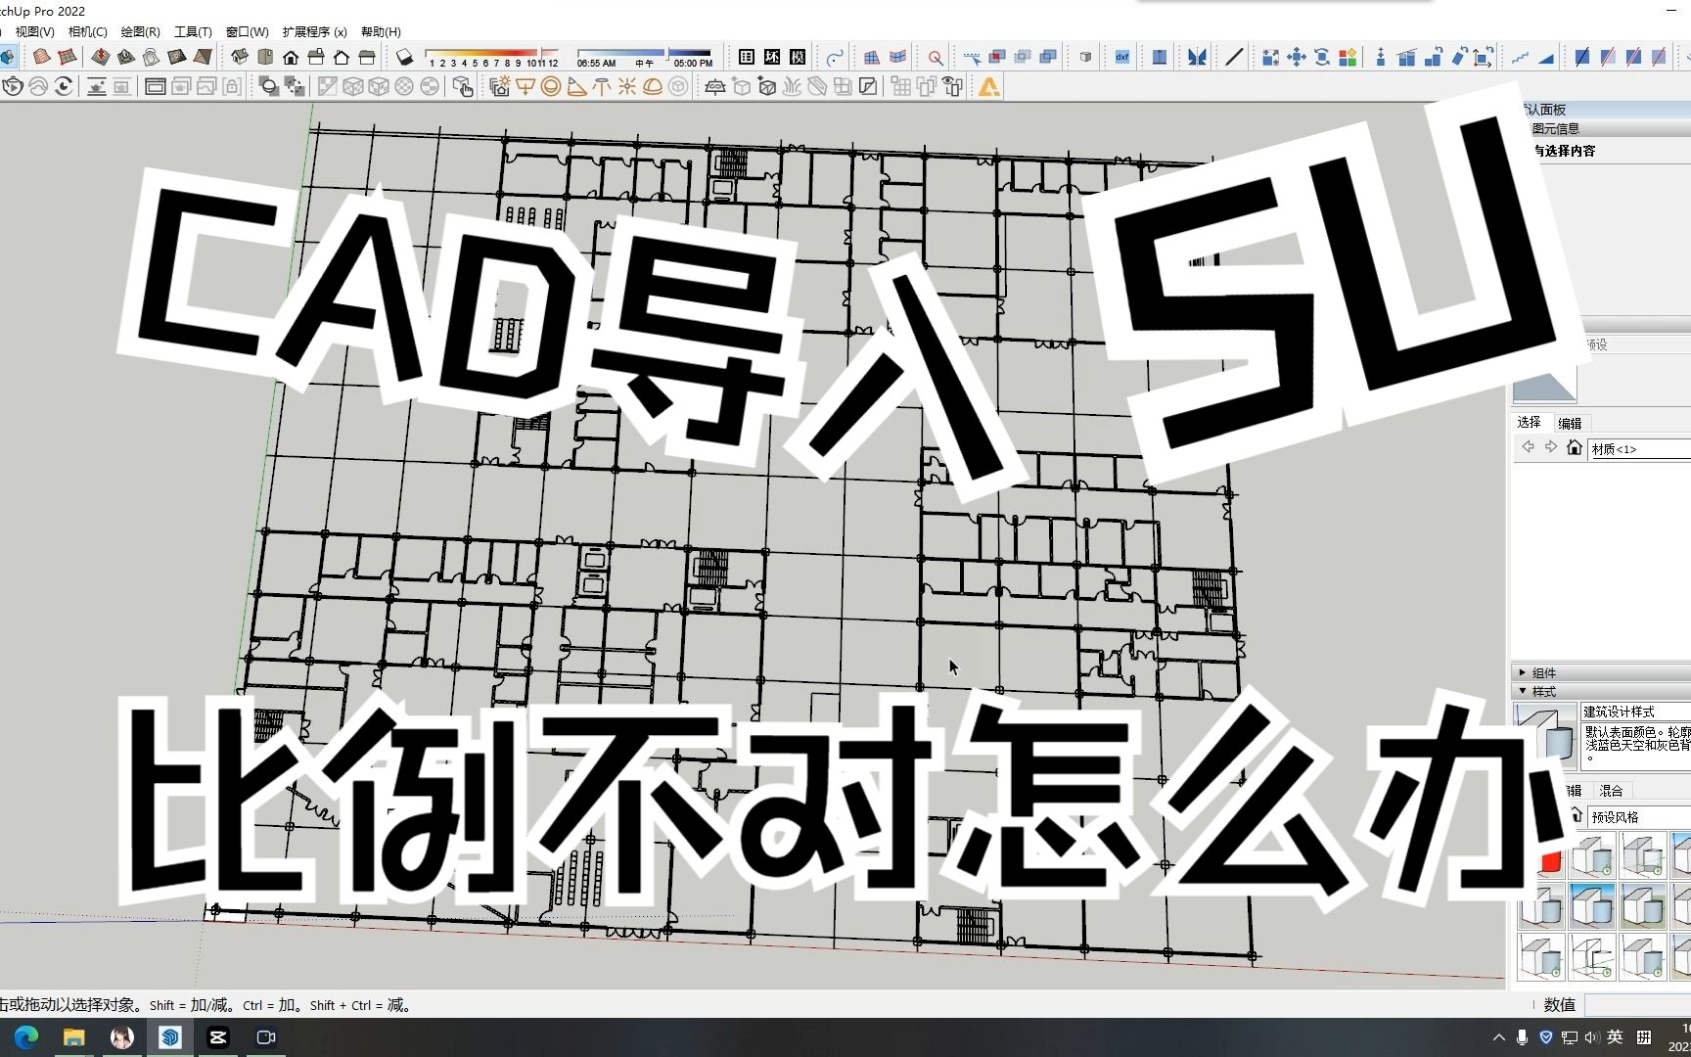Click the materials home button

pos(1574,447)
